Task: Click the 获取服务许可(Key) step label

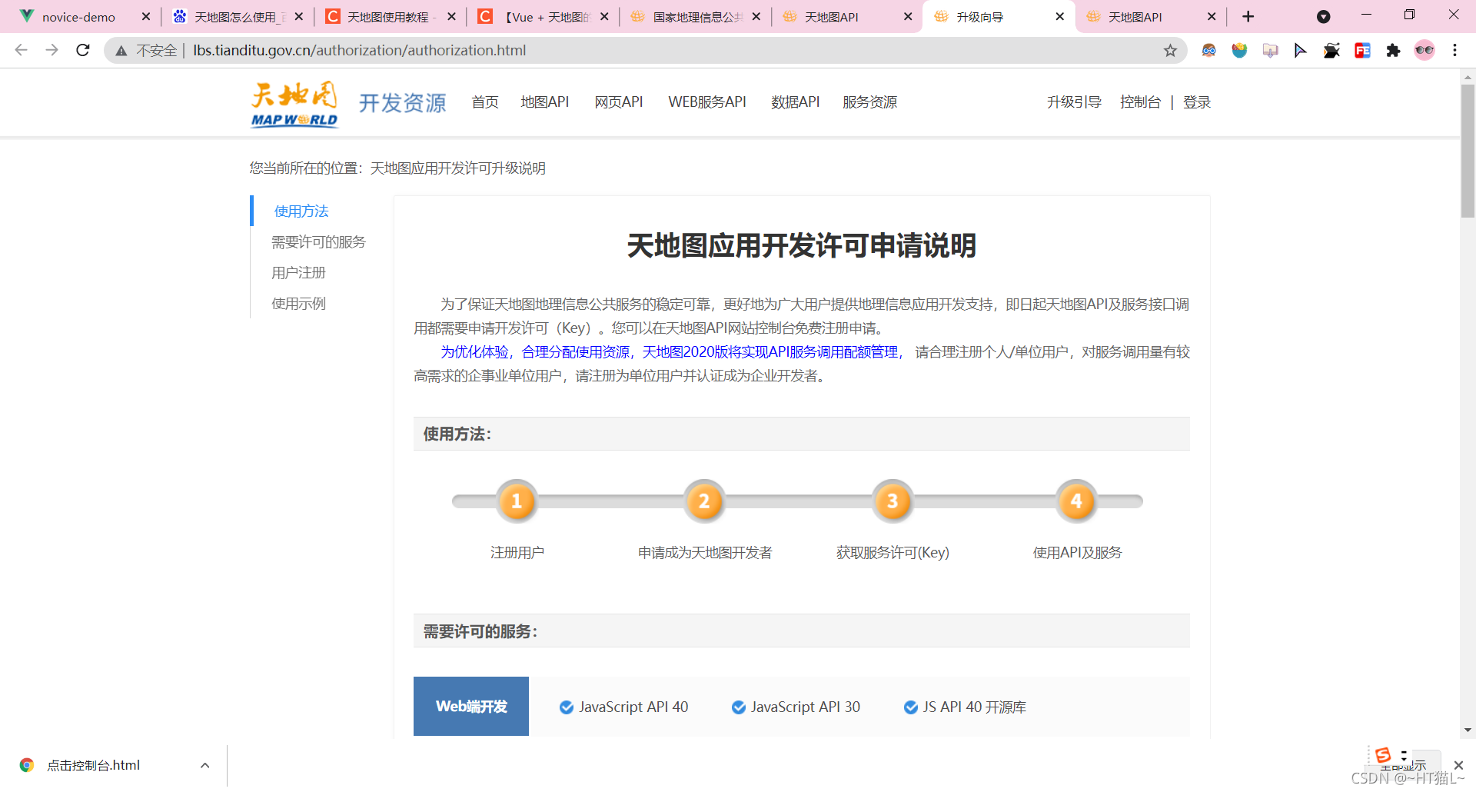Action: tap(893, 553)
